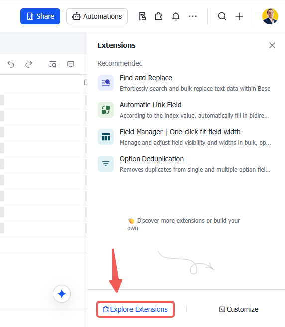Viewport: 285px width, 327px height.
Task: Click the blue Share button
Action: coord(40,16)
